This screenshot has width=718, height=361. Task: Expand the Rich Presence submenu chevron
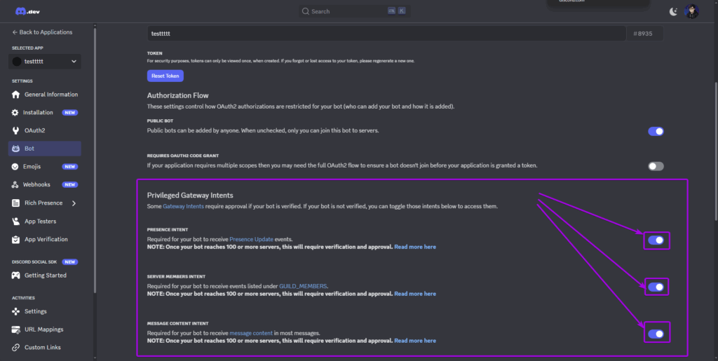[x=74, y=203]
